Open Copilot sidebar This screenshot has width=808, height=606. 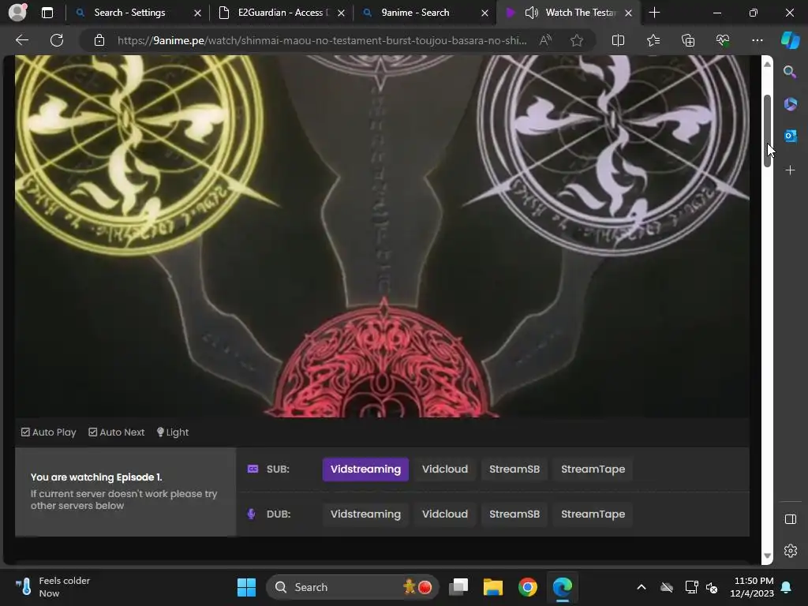791,40
